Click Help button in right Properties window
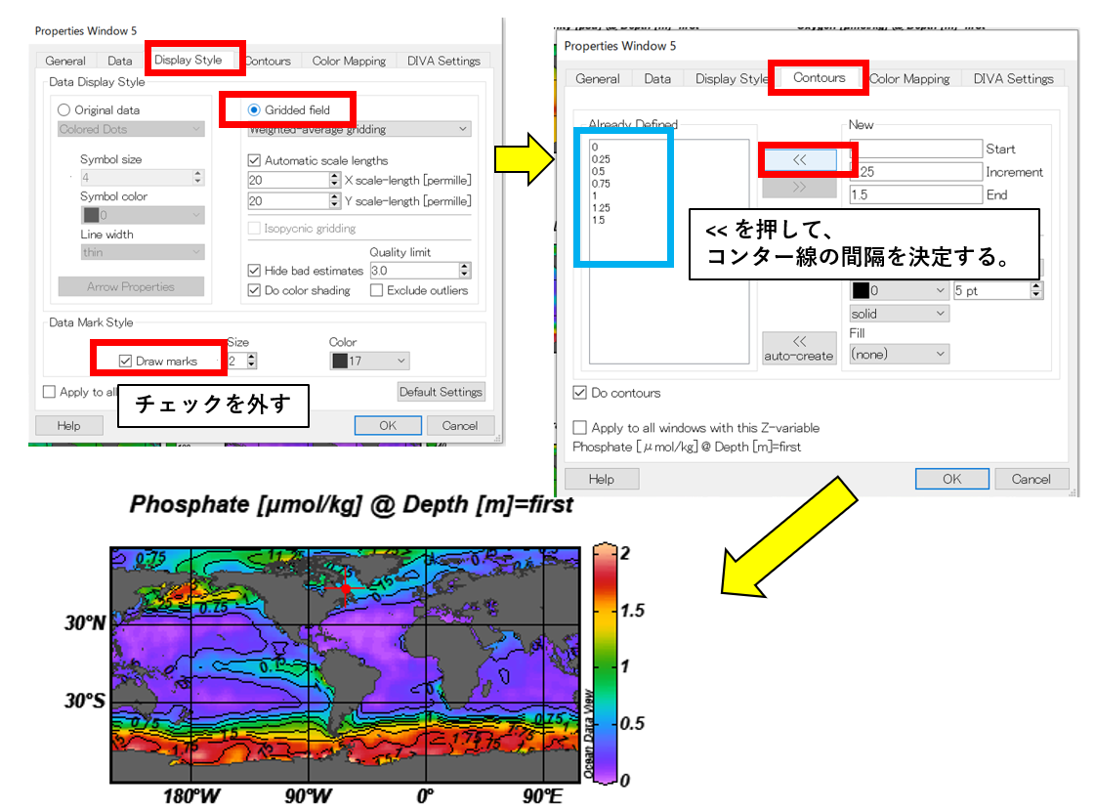This screenshot has width=1095, height=812. (x=602, y=479)
